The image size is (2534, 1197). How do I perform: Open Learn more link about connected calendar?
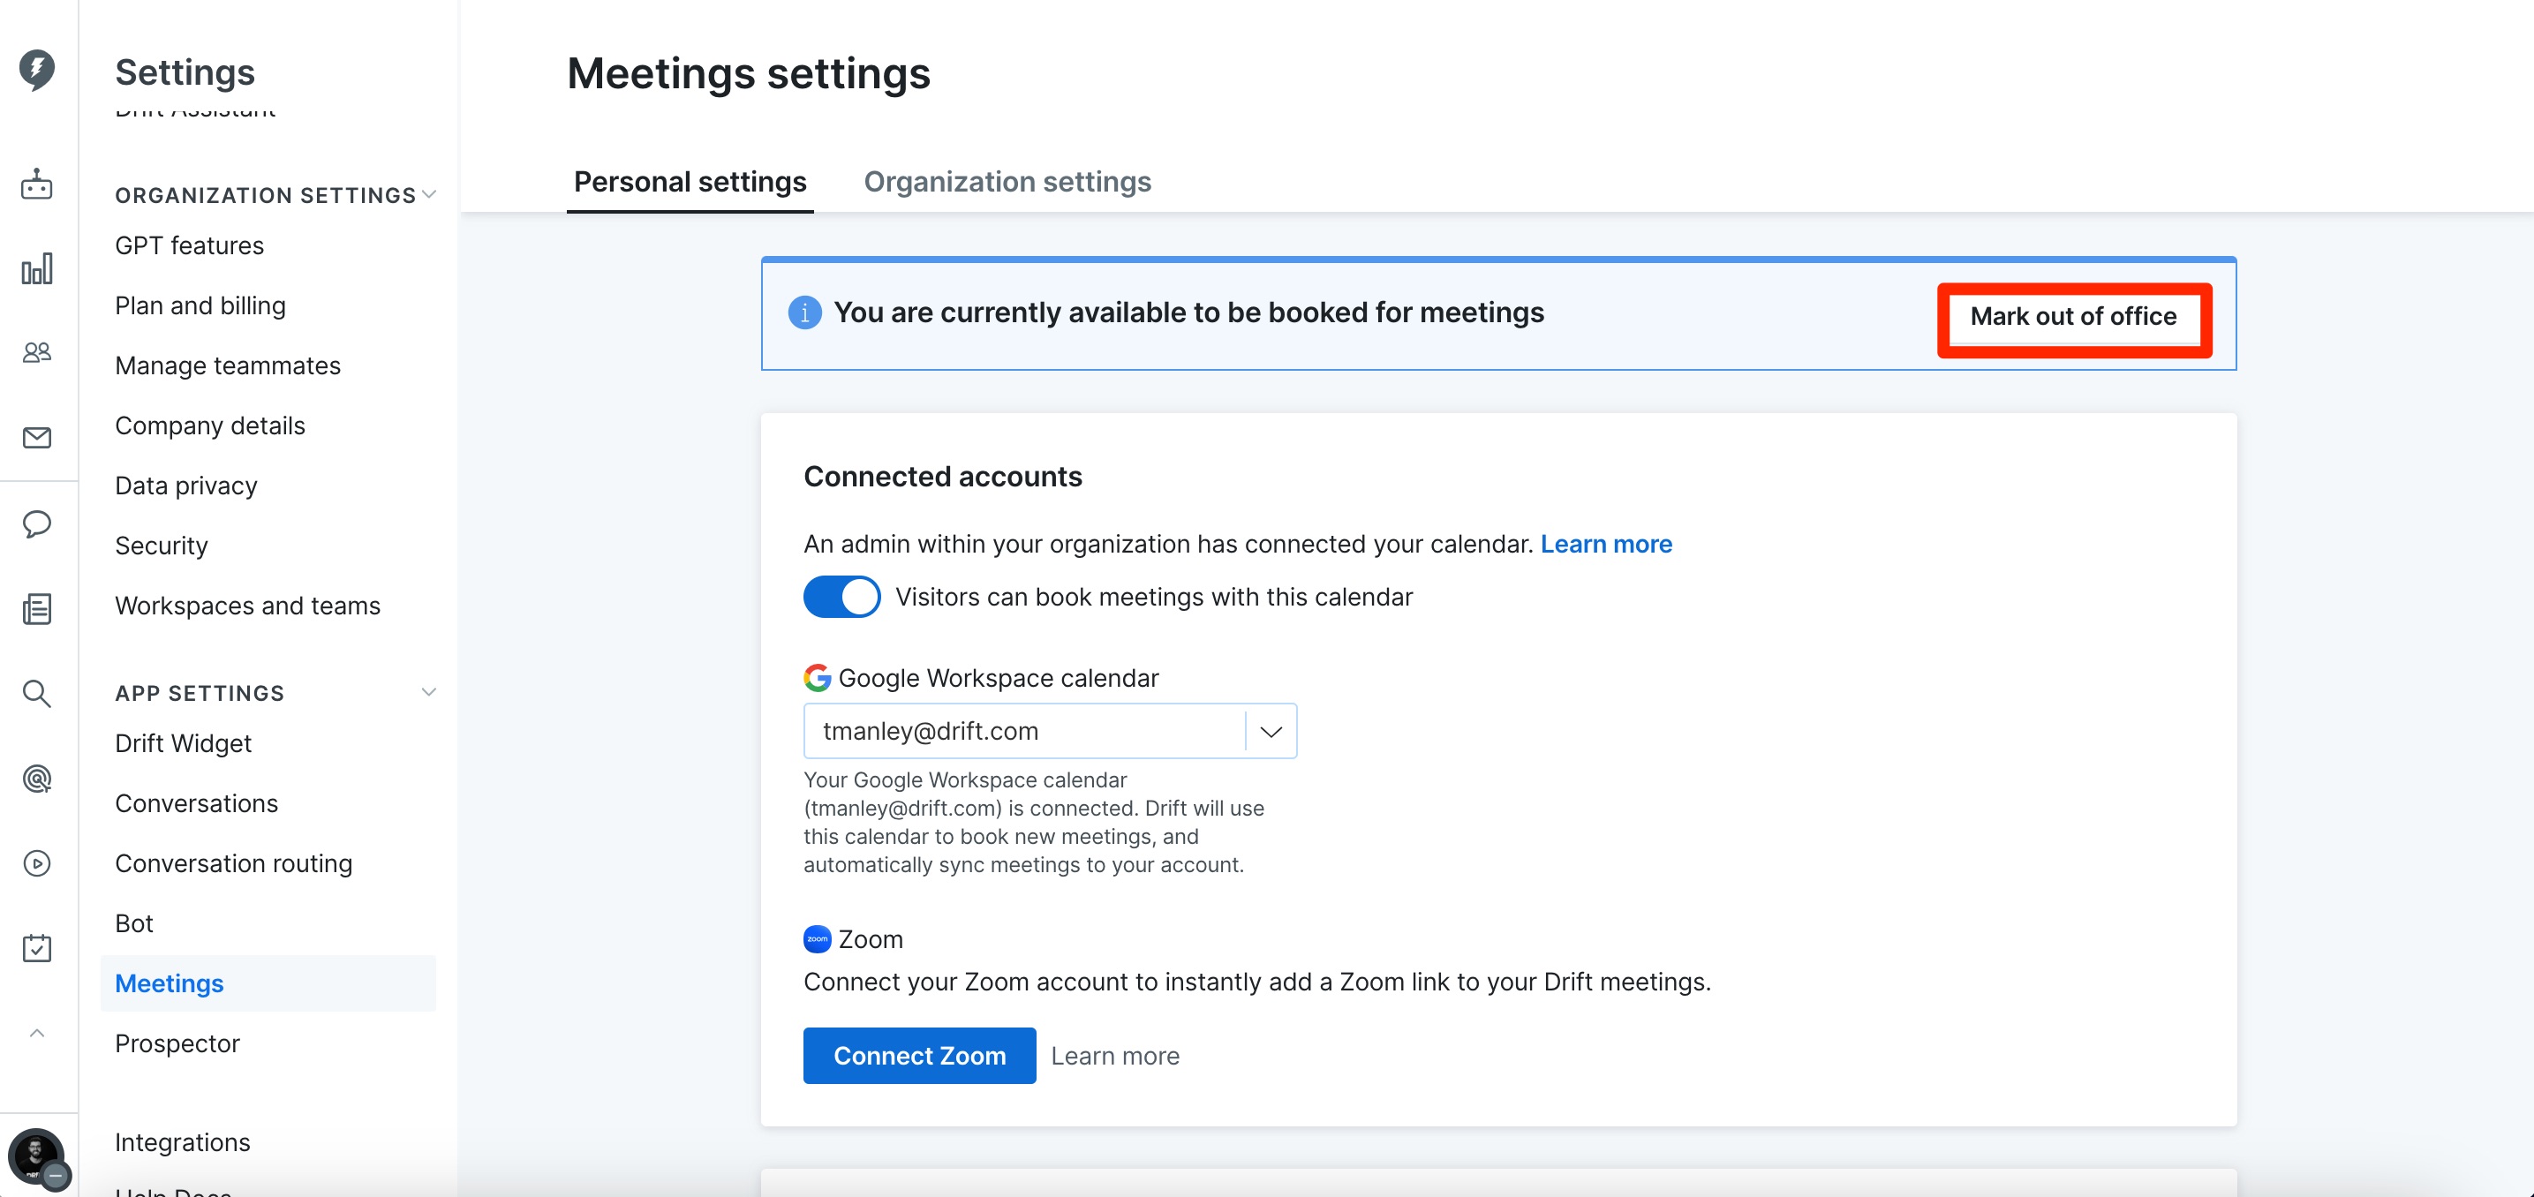[x=1605, y=544]
